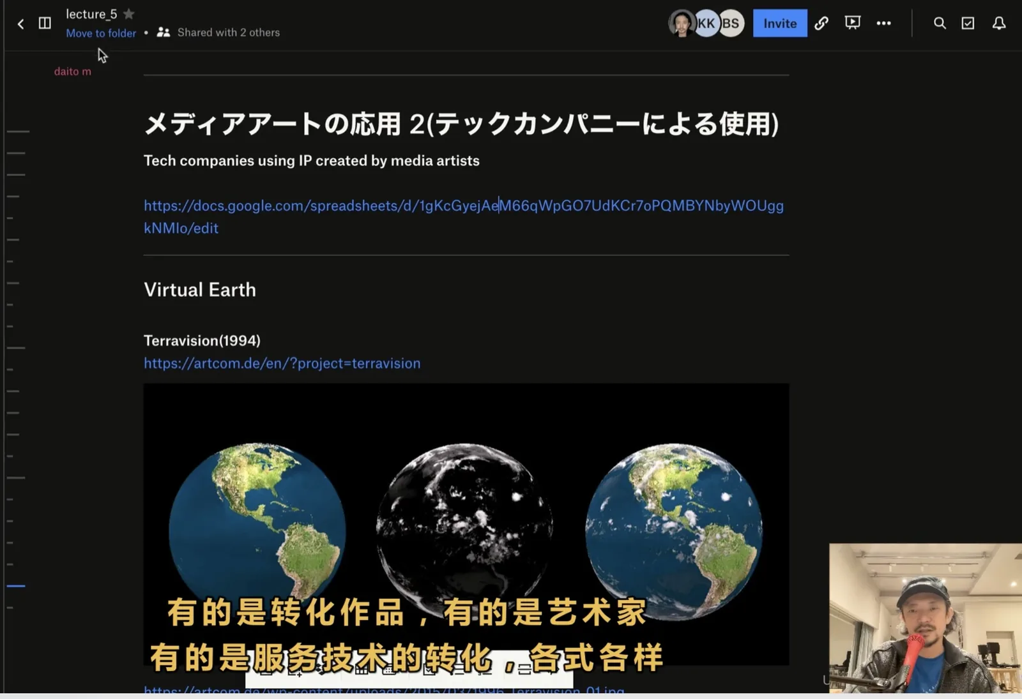Open the three-dot more options menu

[883, 24]
